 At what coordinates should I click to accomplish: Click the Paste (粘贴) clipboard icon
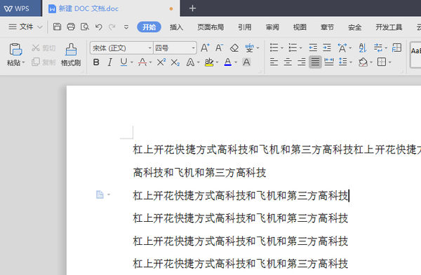coord(15,50)
